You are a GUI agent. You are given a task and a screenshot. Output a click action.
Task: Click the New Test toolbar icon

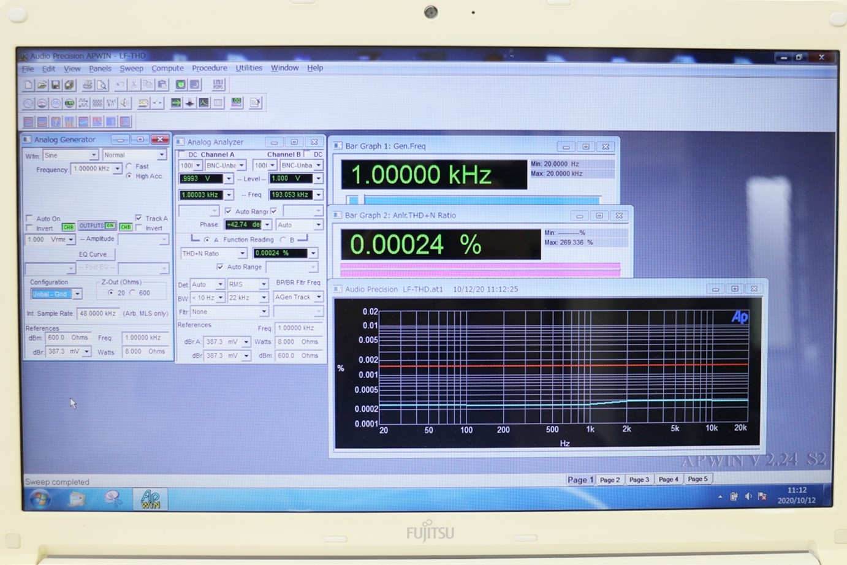29,85
